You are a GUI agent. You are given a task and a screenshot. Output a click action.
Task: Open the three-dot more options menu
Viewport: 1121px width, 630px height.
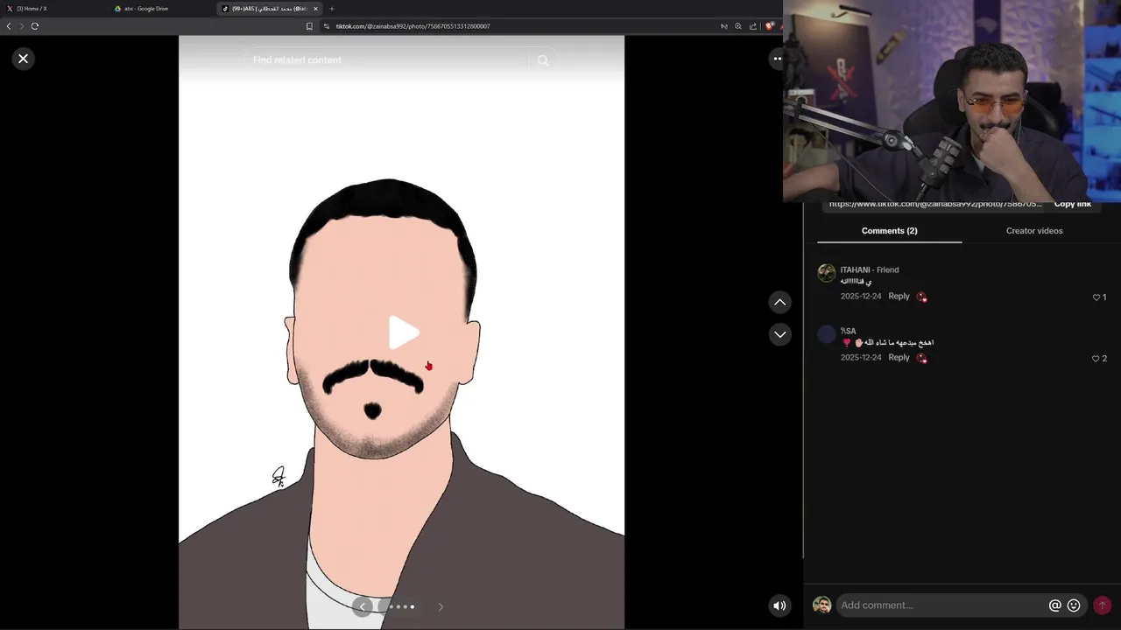[776, 59]
